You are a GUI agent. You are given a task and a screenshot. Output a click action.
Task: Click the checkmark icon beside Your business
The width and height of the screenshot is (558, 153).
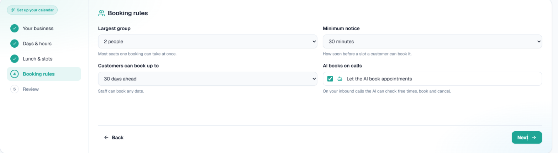click(x=14, y=28)
